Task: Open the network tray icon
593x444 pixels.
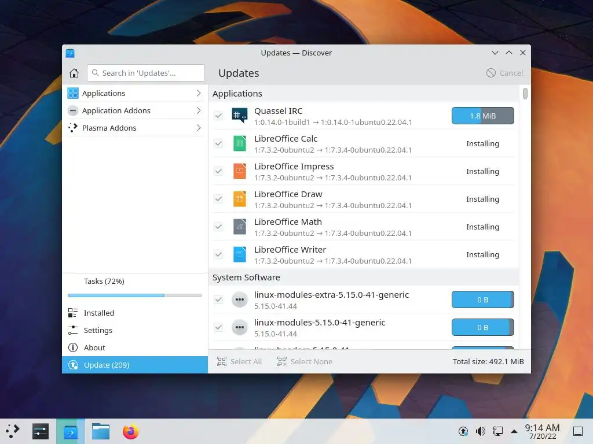Action: (497, 431)
